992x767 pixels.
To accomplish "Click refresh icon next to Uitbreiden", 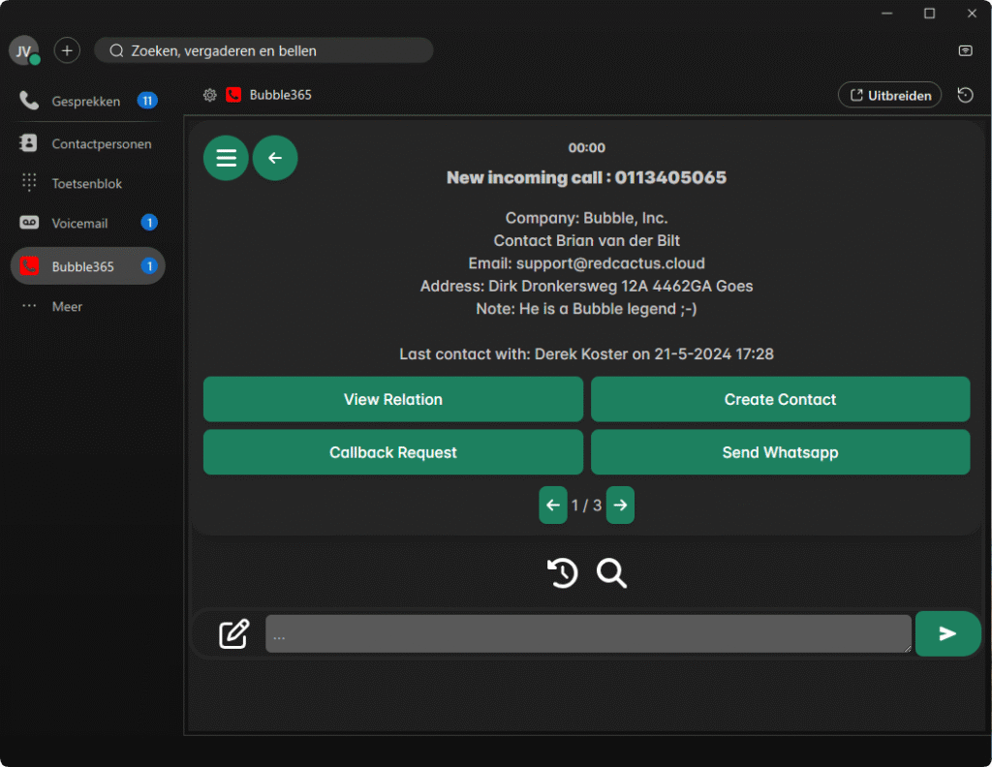I will pos(965,95).
